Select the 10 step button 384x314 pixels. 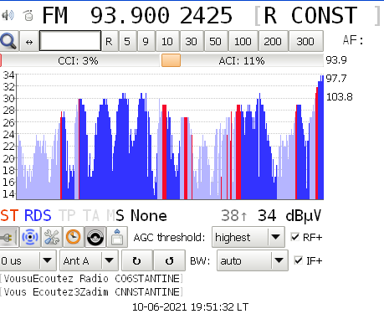point(167,41)
